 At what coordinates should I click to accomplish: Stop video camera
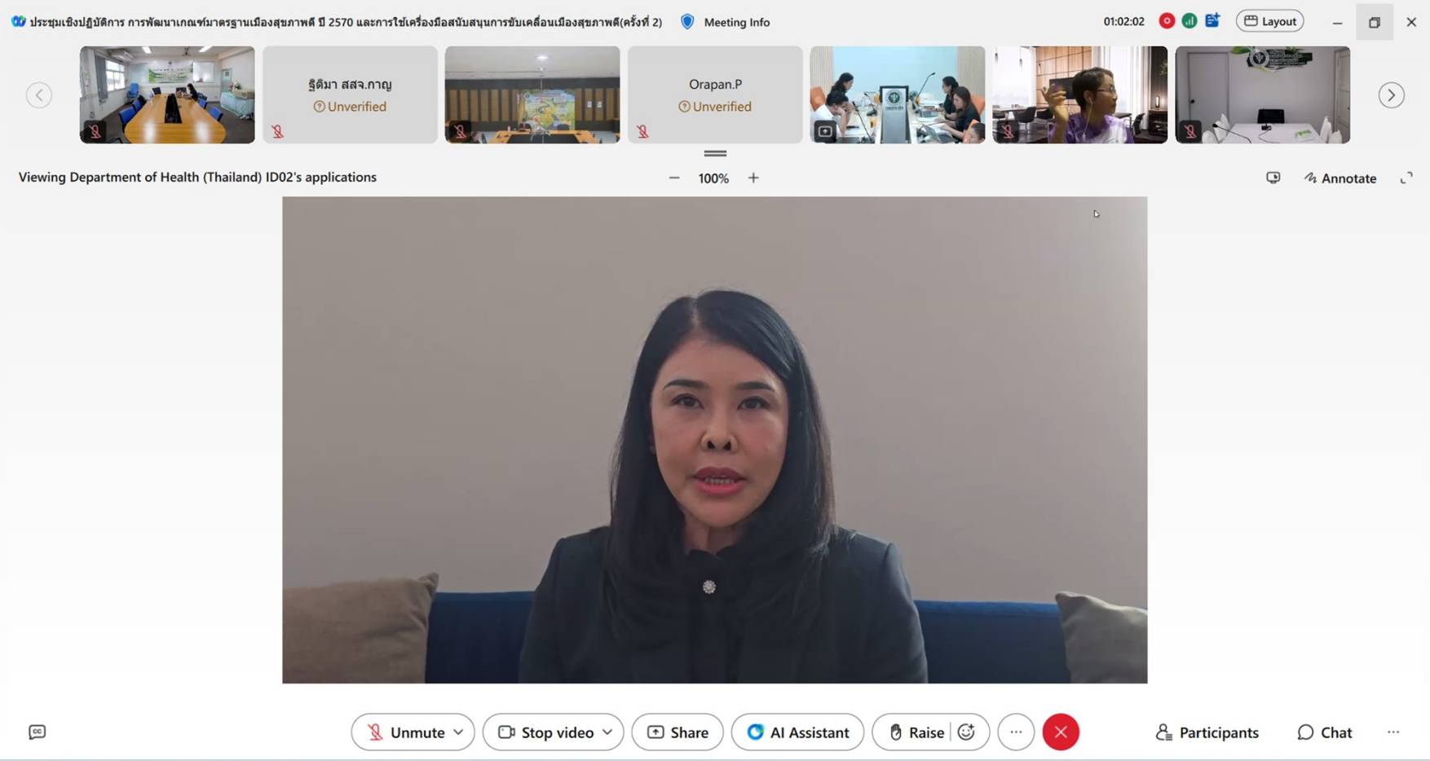pos(545,732)
